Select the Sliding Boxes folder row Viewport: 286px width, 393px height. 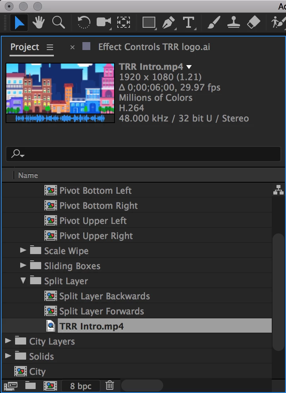pyautogui.click(x=137, y=266)
